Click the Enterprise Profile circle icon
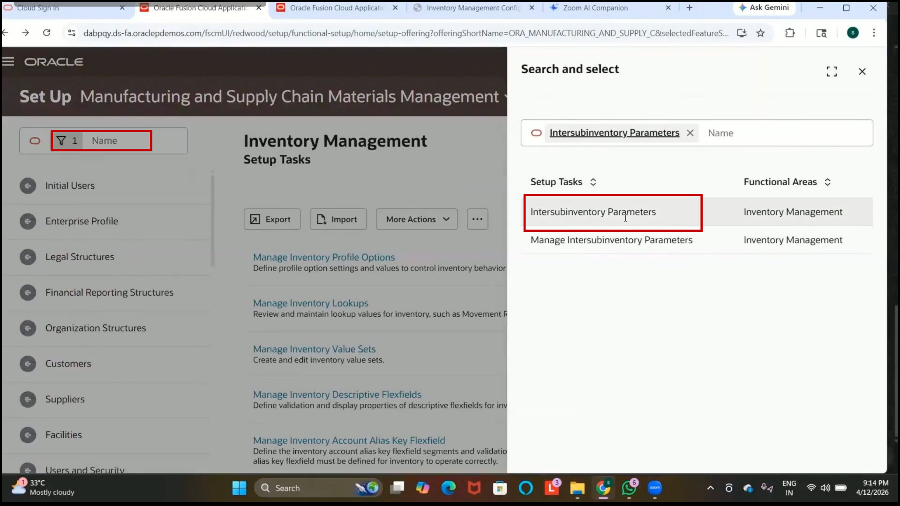 coord(28,221)
